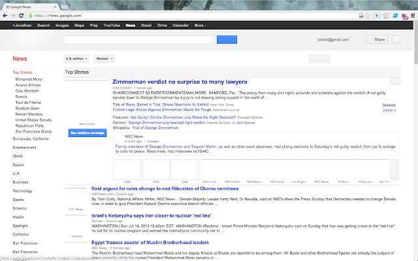
Task: Click the browser back arrow
Action: (x=6, y=14)
